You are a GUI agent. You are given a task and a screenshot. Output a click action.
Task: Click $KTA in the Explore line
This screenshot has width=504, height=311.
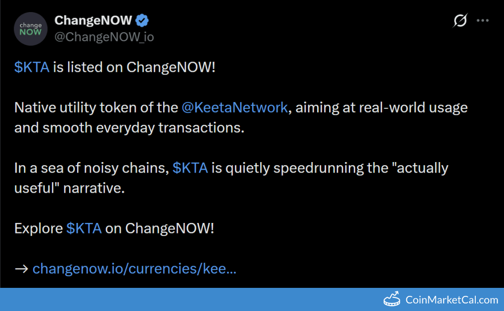[x=84, y=228]
